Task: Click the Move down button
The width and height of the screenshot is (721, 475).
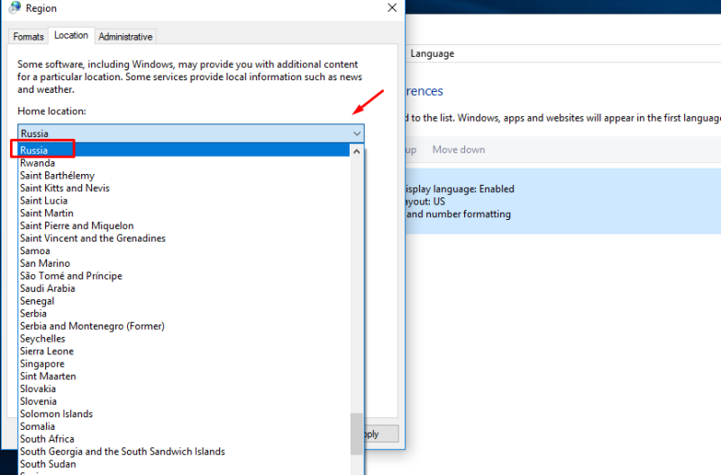Action: [459, 150]
